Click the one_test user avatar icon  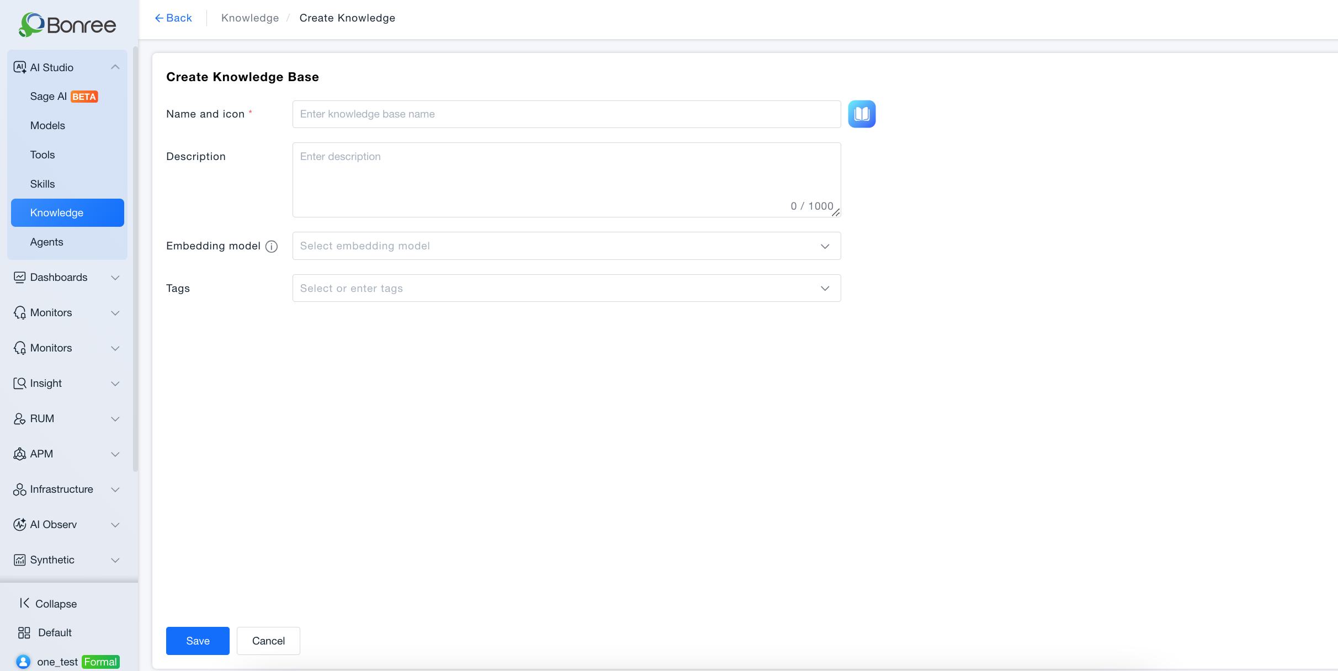click(x=23, y=661)
